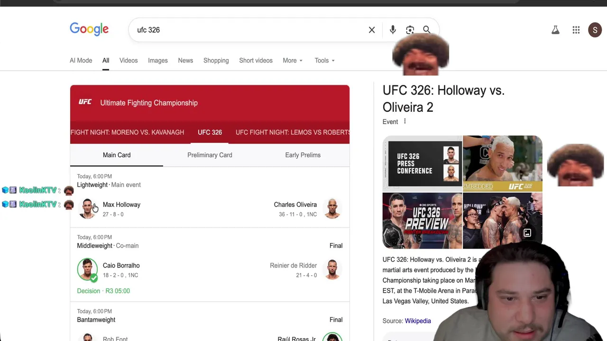Click Holloway's 27 - 8 - 0 record
The image size is (607, 341).
[113, 215]
